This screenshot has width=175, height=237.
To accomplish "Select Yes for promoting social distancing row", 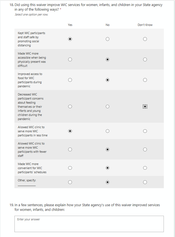I will [x=70, y=39].
